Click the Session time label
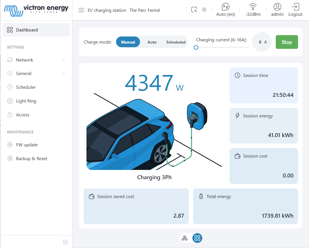Viewport: 309px width, 248px height. point(255,75)
